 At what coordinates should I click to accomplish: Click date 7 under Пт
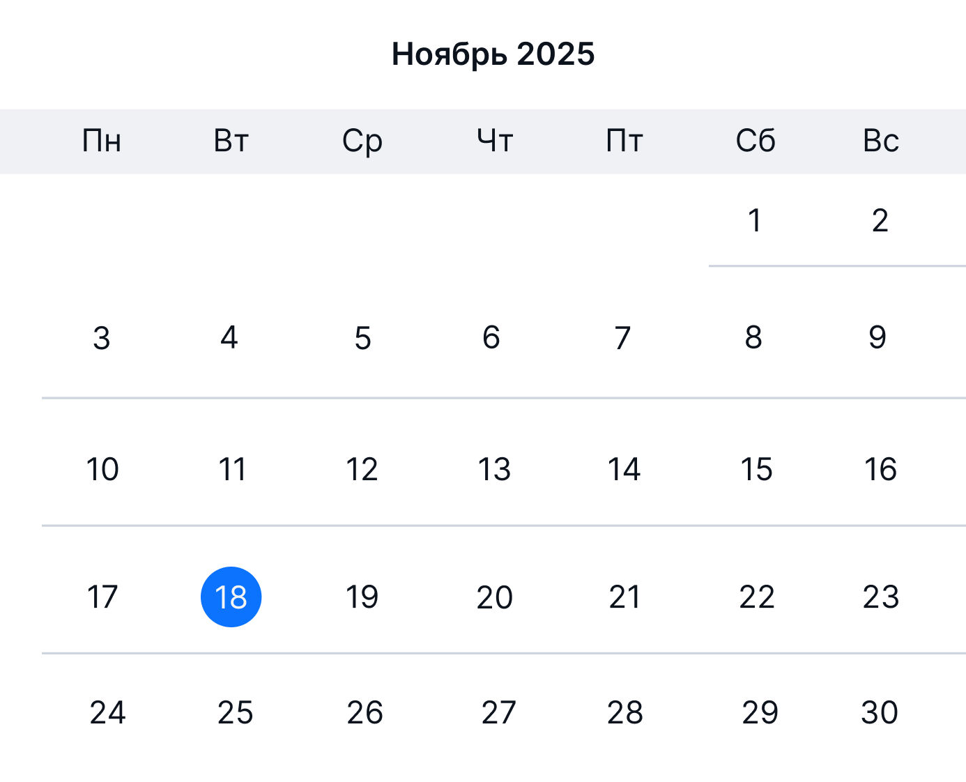tap(622, 339)
